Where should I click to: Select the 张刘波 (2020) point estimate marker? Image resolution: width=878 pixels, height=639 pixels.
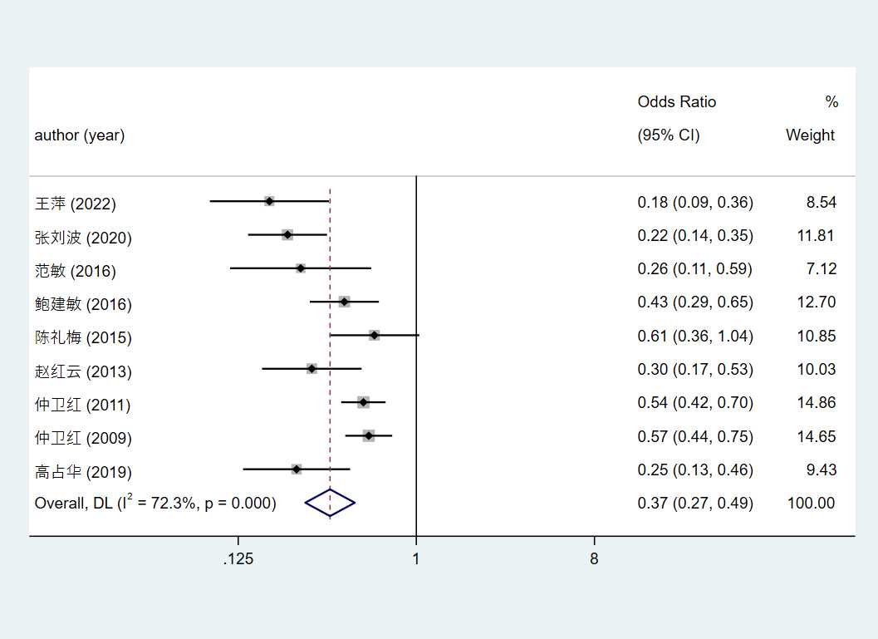tap(287, 235)
